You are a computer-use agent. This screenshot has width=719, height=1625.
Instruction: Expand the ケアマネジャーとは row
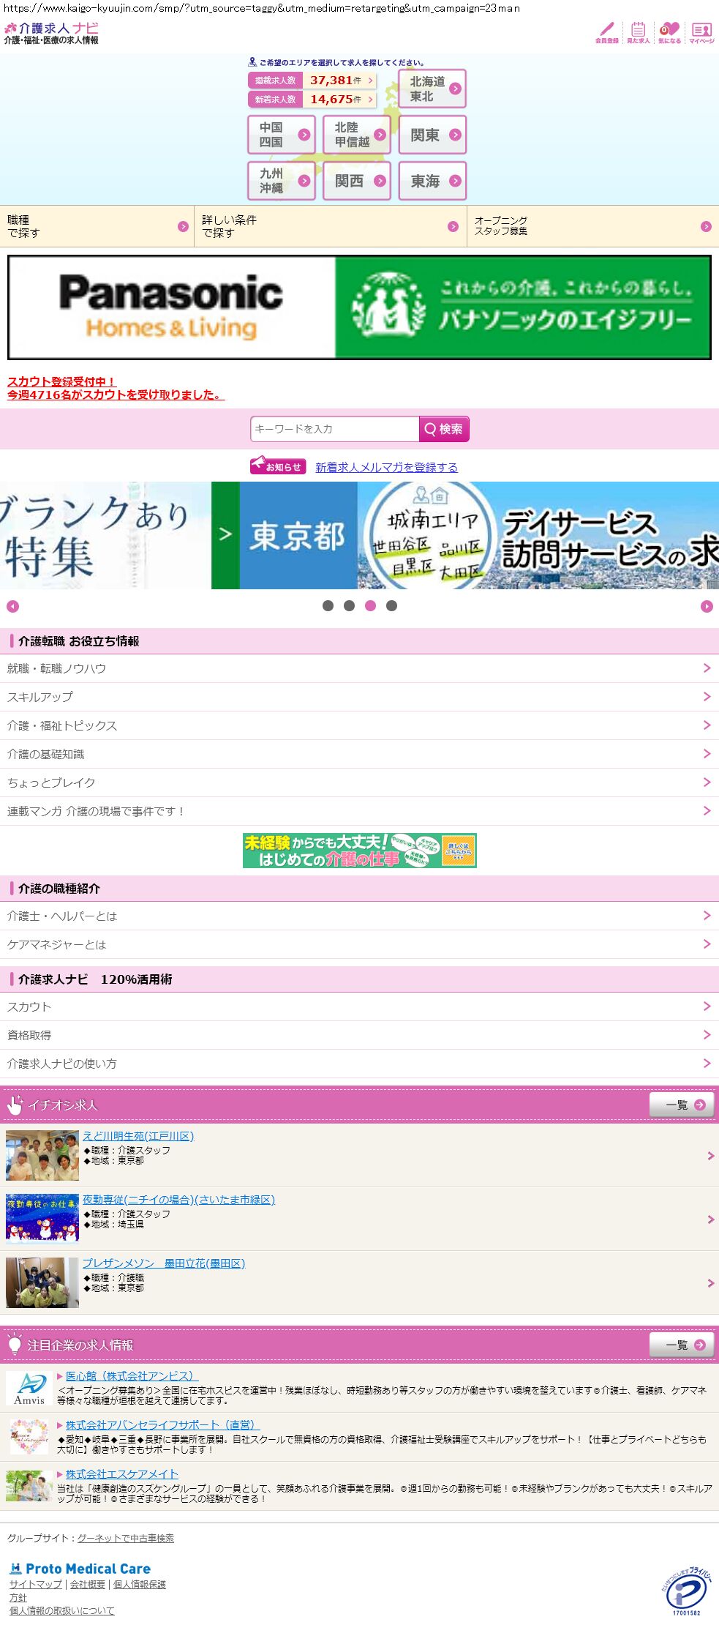click(x=359, y=944)
